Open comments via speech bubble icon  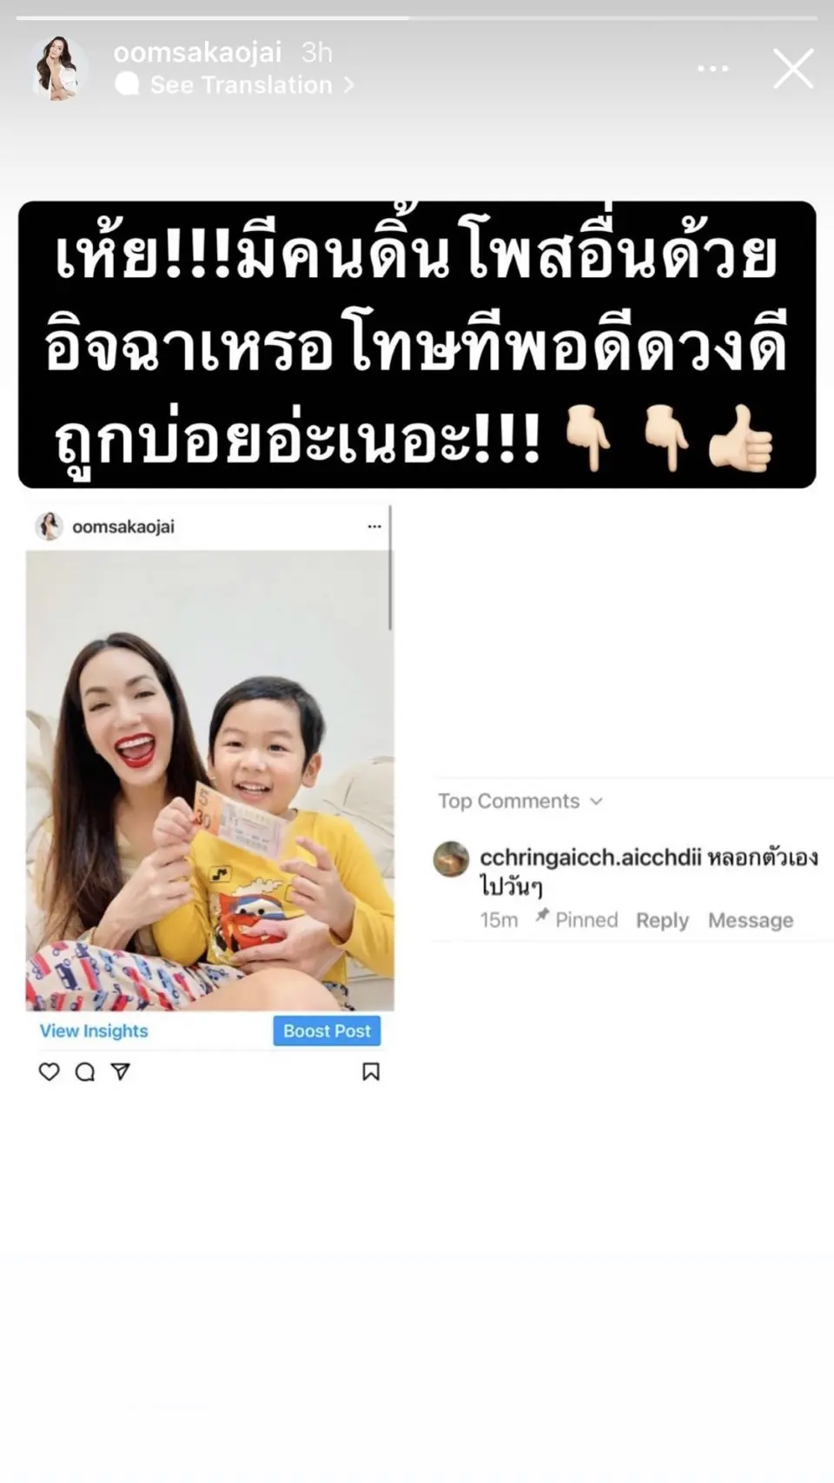click(84, 1071)
